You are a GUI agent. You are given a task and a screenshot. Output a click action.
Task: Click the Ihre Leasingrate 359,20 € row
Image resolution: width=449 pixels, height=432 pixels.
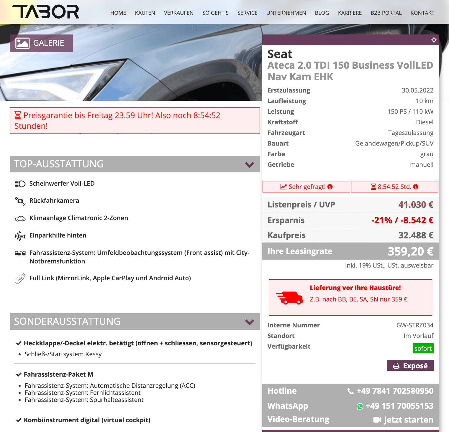pyautogui.click(x=350, y=251)
